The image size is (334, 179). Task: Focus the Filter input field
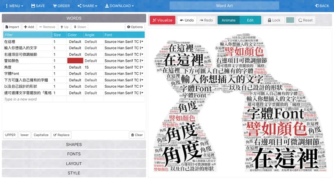coord(28,35)
